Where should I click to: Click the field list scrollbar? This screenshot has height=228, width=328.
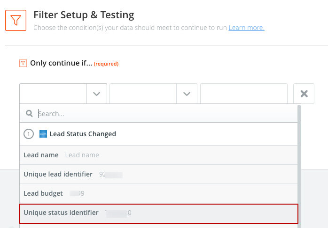(299, 164)
